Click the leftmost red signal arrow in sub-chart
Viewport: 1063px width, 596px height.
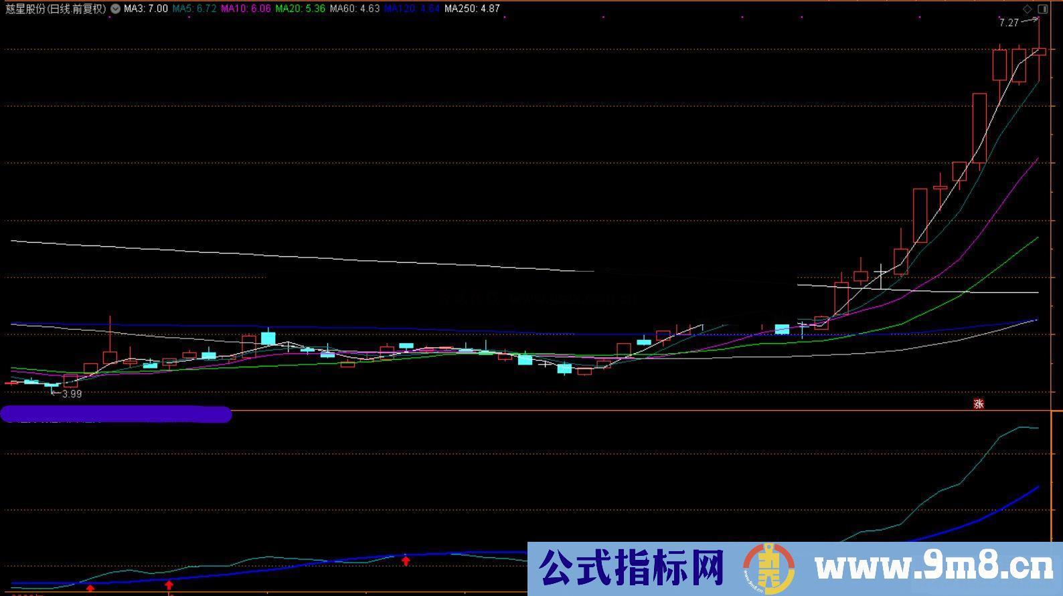tap(90, 588)
